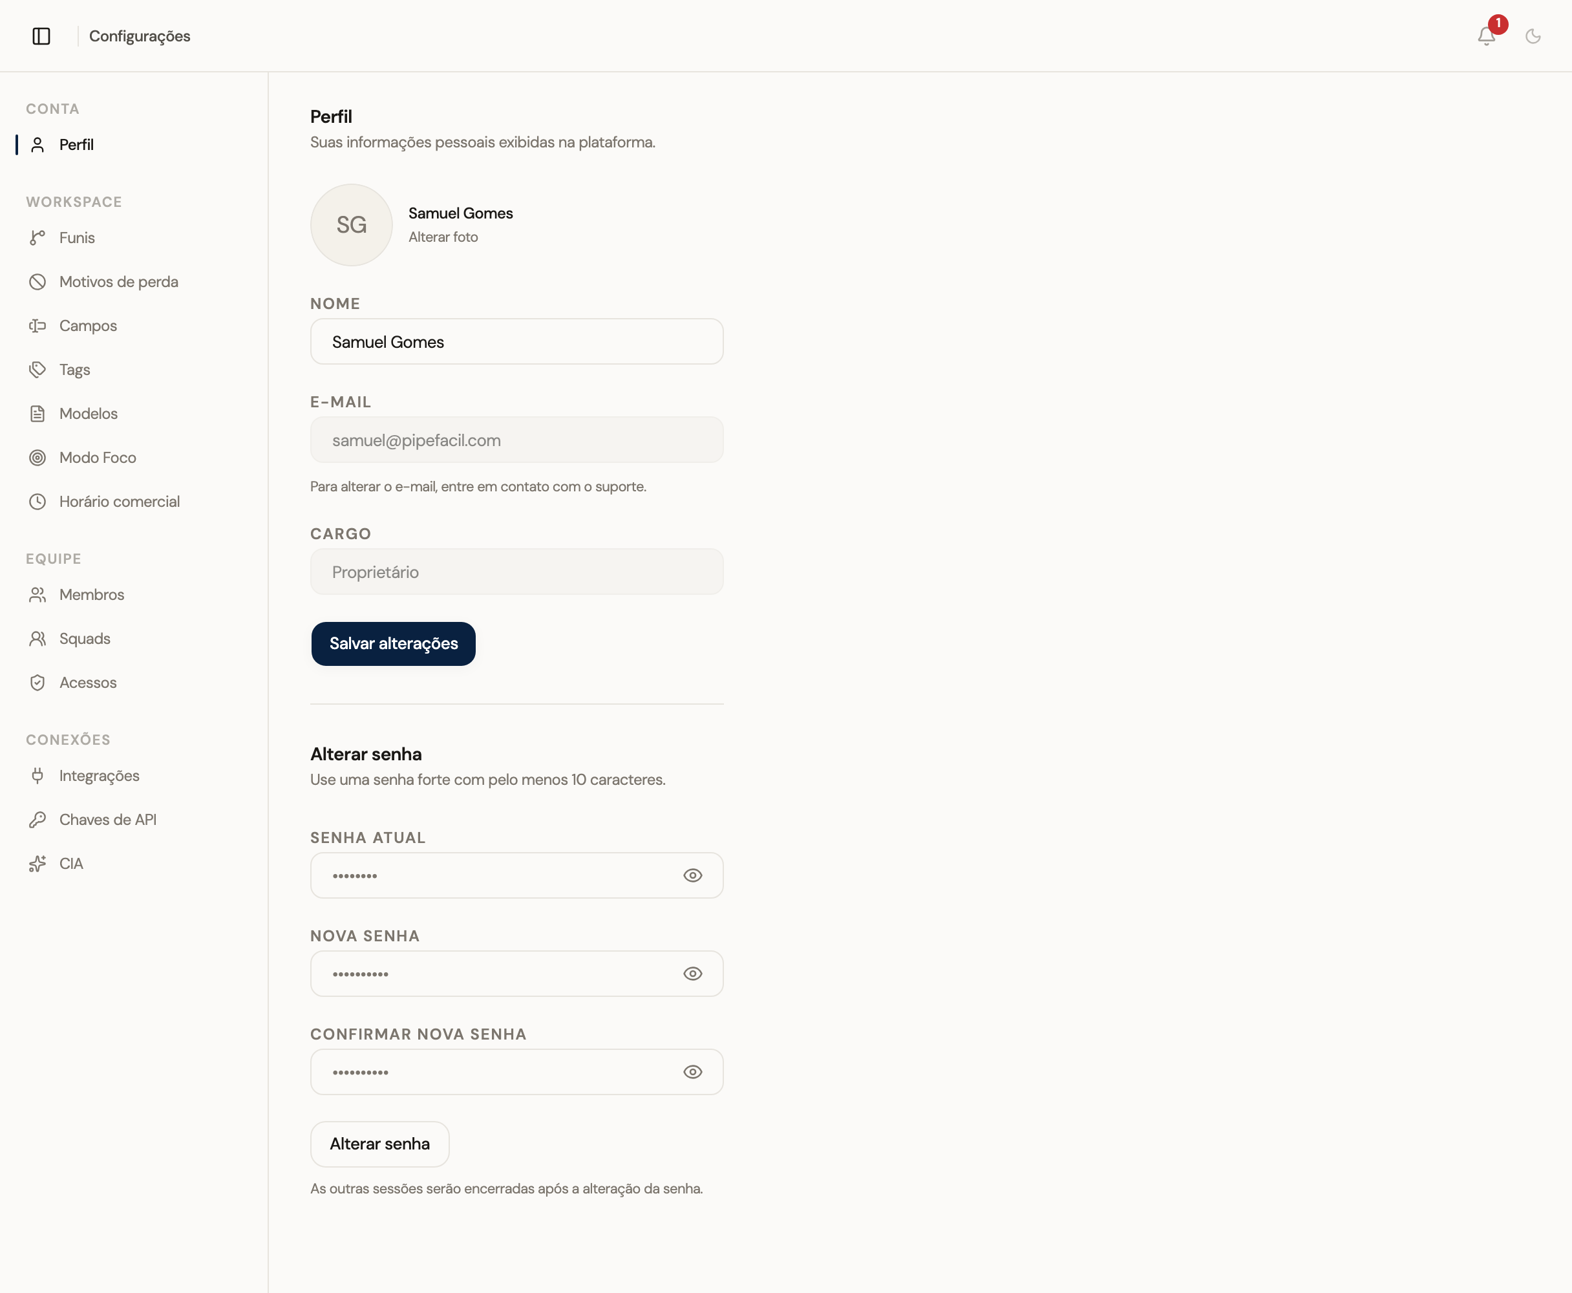The image size is (1572, 1293).
Task: Click the Tags label icon
Action: 37,369
